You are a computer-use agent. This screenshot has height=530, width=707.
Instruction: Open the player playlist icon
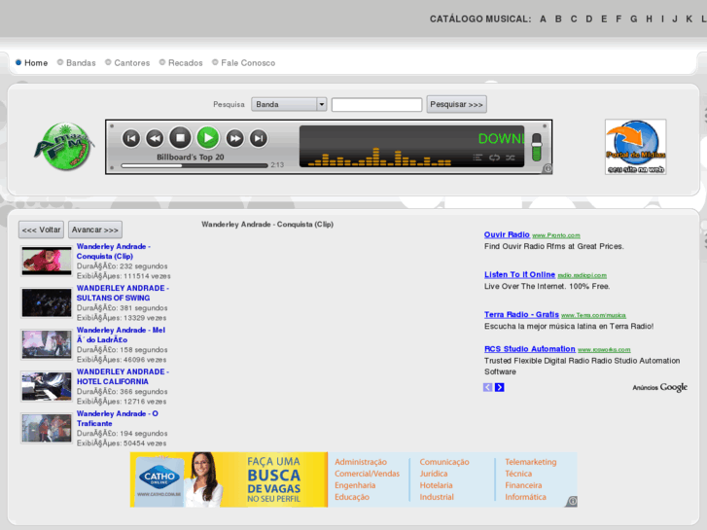click(477, 158)
